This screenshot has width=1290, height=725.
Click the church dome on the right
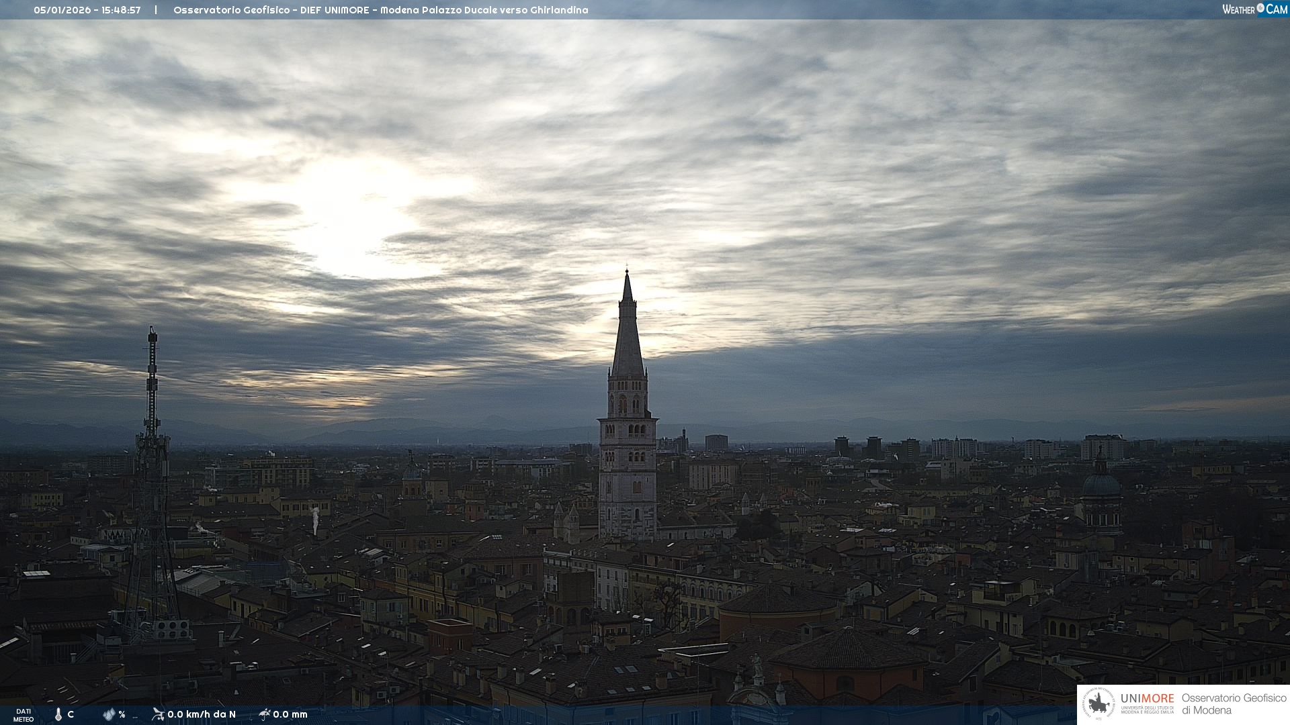click(1101, 485)
